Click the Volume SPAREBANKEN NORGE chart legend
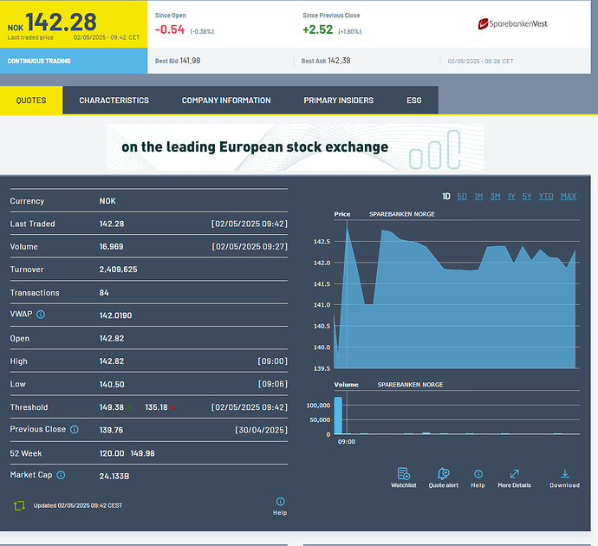 click(x=388, y=385)
